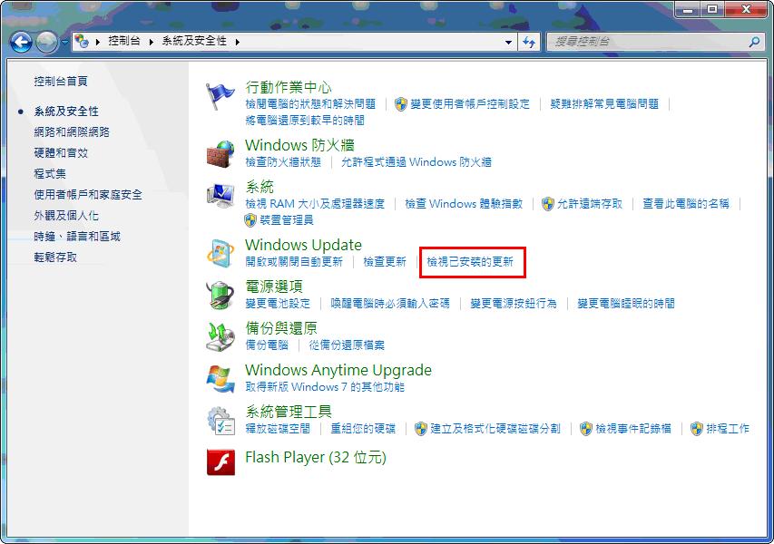
Task: Open 備份與還原 heading
Action: (x=281, y=328)
